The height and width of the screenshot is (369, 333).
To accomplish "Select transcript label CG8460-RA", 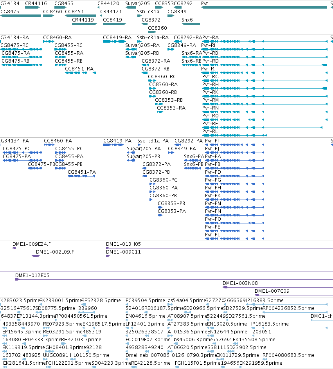I will coord(58,38).
